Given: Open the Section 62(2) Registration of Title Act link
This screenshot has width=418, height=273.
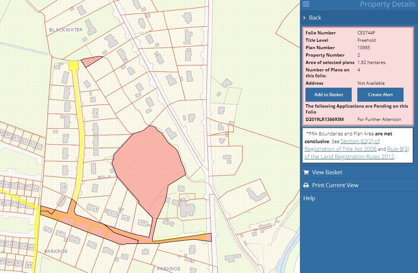Looking at the screenshot, I should (360, 141).
